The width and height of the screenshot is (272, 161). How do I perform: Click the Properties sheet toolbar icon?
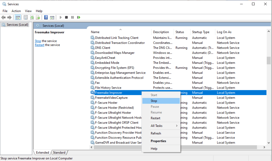[x=26, y=17]
